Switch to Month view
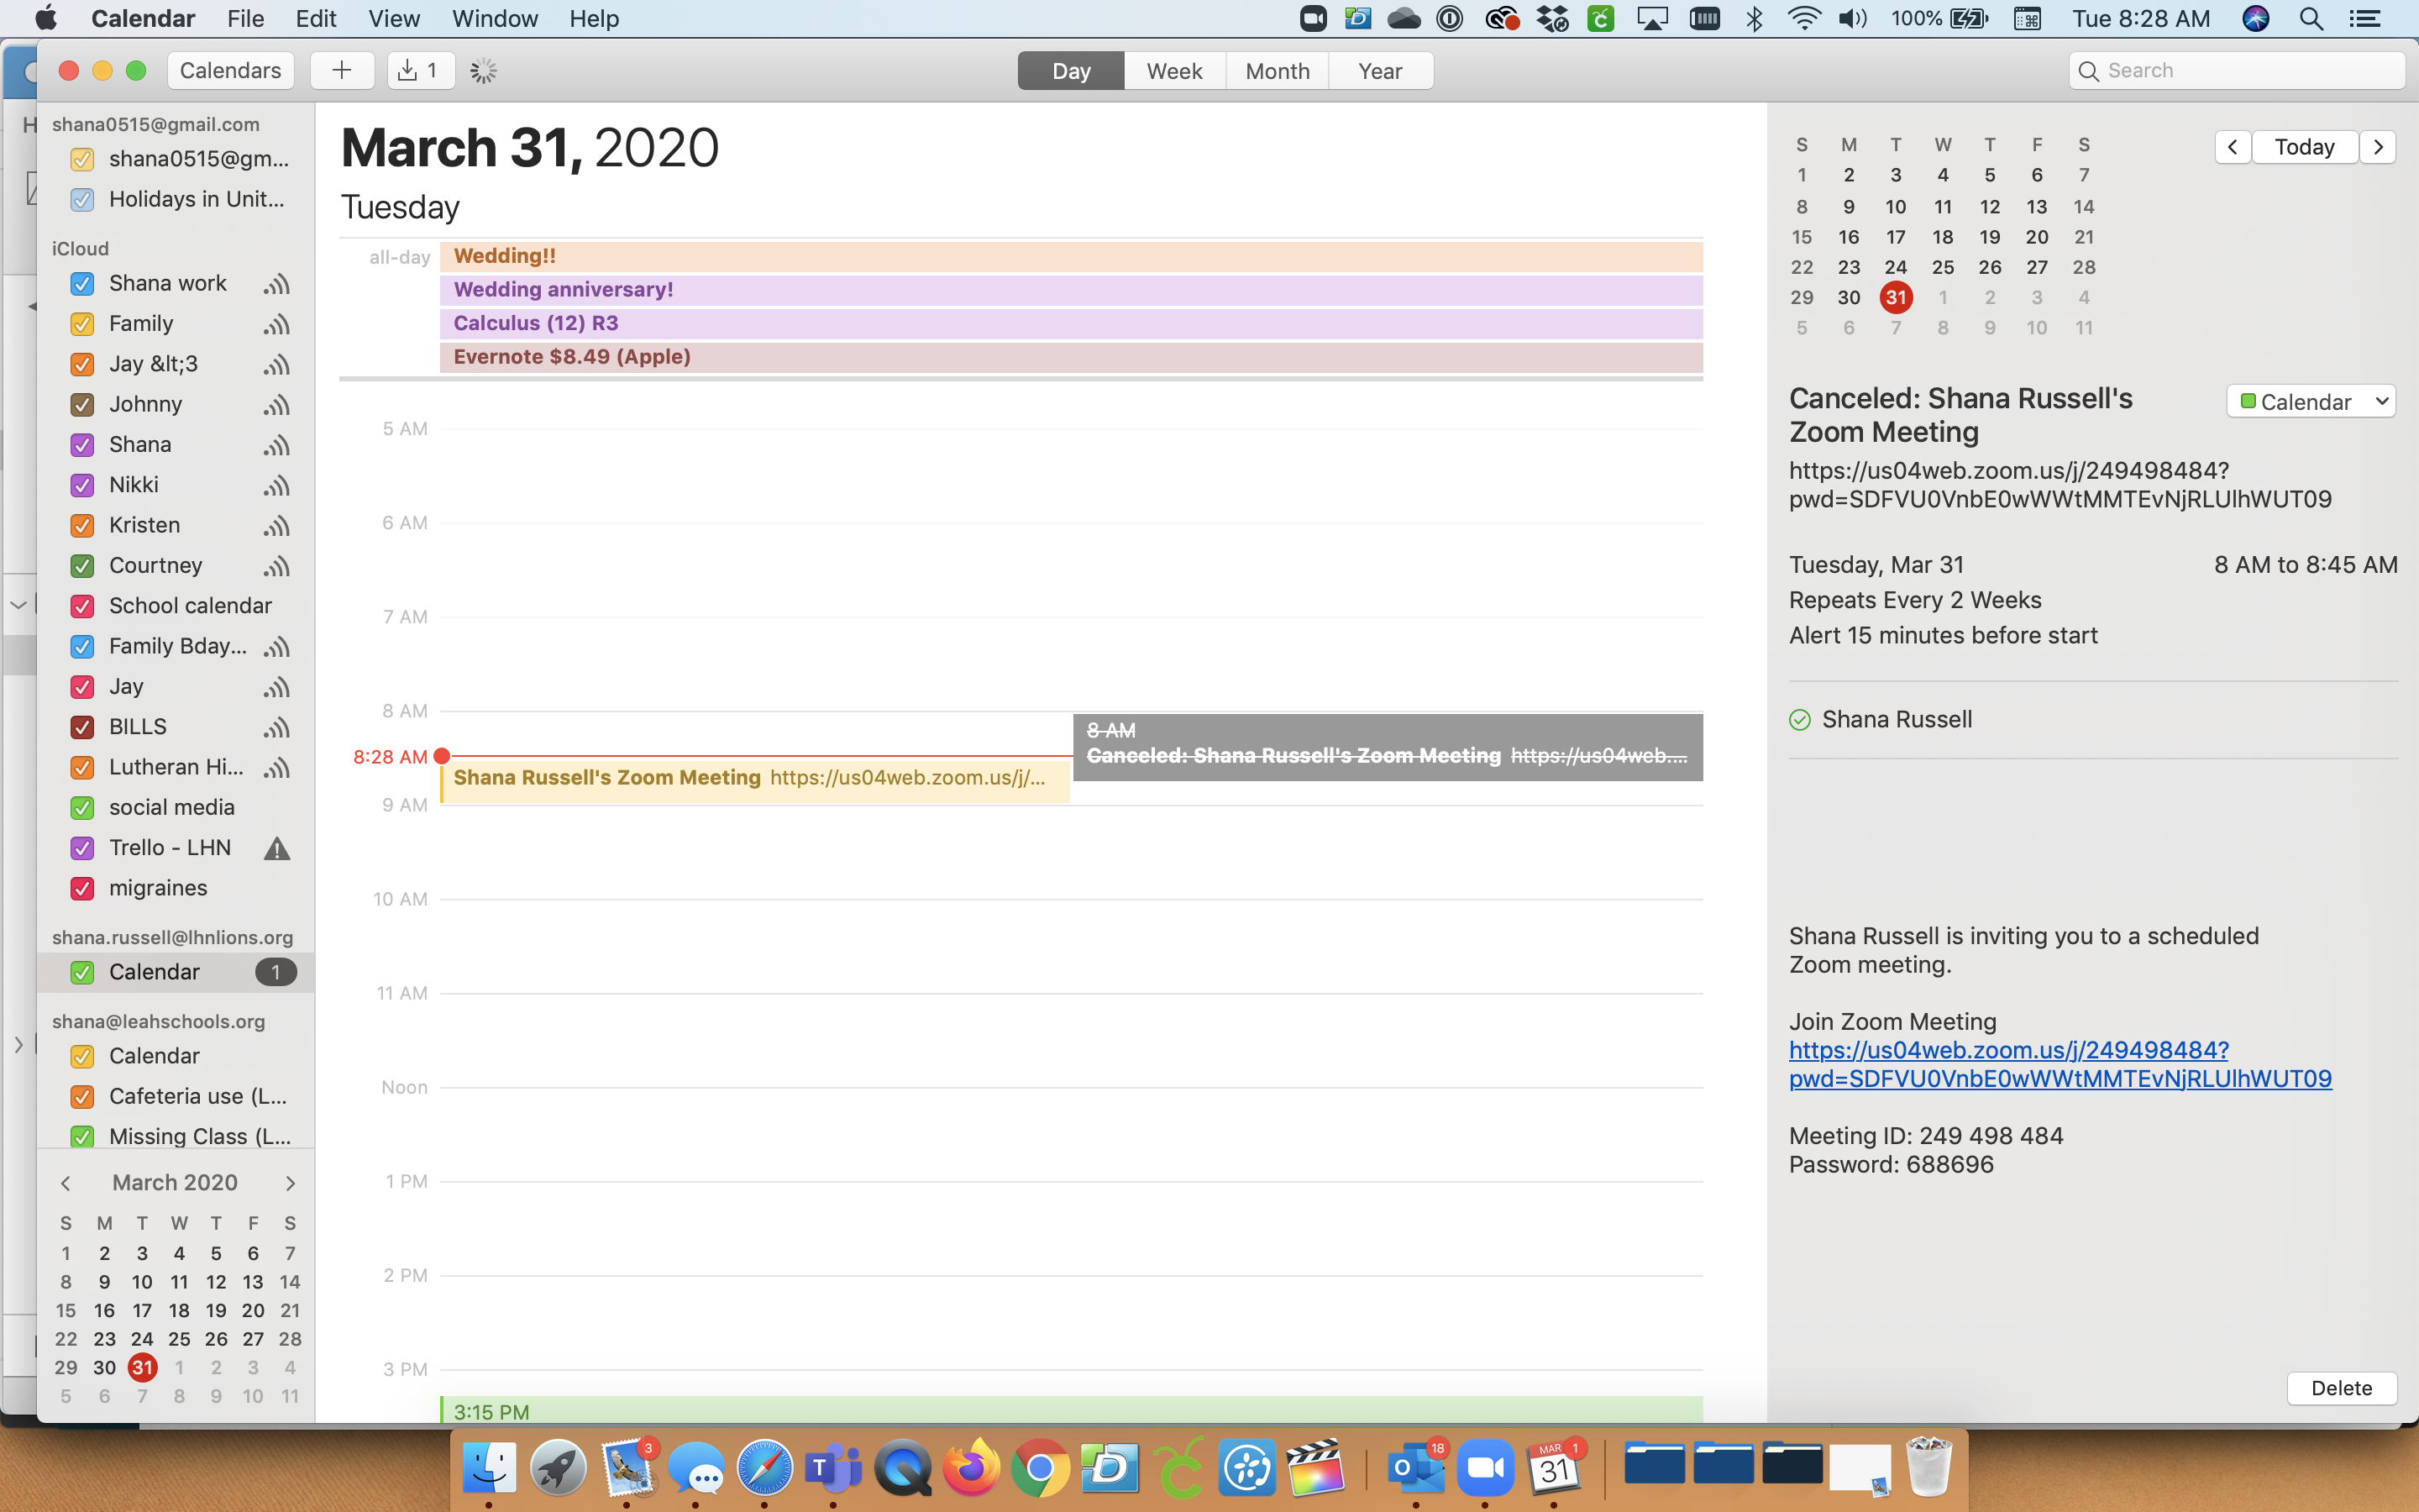The image size is (2419, 1512). (1275, 71)
